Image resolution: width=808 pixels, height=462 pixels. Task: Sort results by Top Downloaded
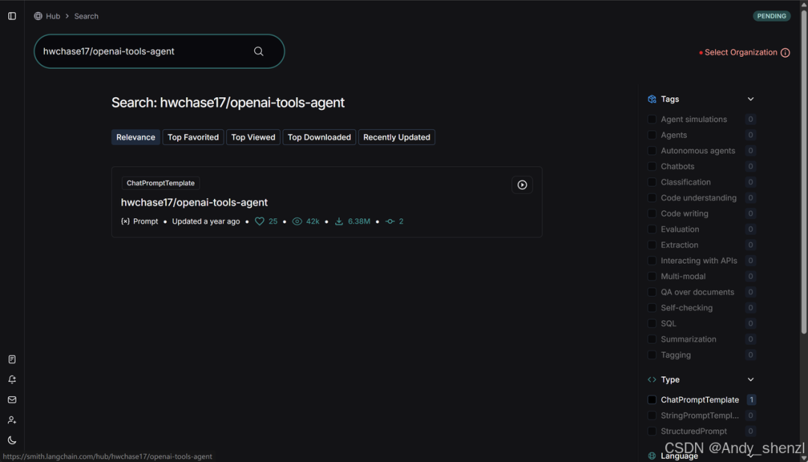319,137
